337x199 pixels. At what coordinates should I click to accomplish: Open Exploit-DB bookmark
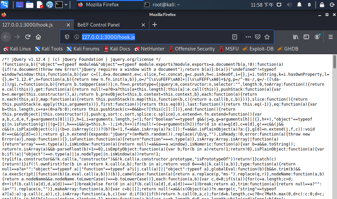(x=258, y=49)
